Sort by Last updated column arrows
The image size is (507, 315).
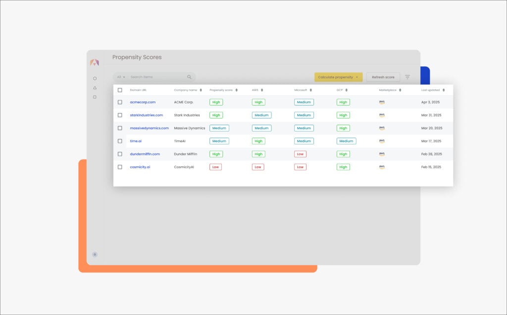[x=444, y=90]
